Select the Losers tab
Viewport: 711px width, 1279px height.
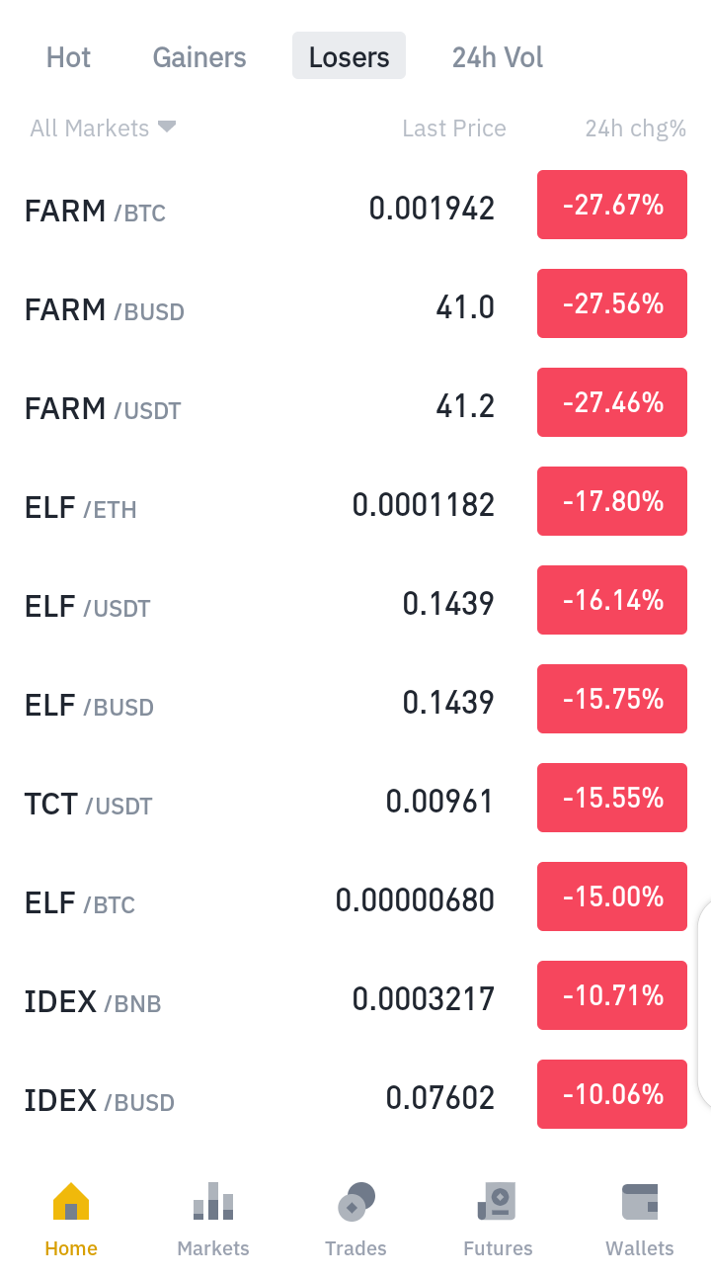[349, 56]
